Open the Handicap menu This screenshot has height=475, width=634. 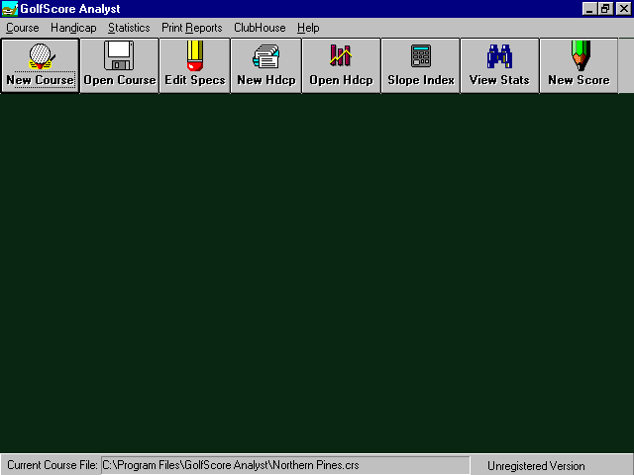pyautogui.click(x=73, y=28)
